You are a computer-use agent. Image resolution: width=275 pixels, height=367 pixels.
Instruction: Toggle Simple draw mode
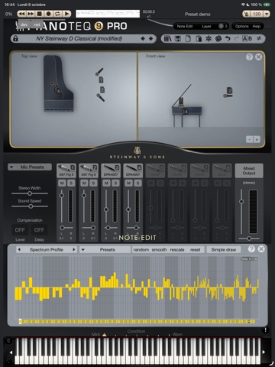point(224,250)
